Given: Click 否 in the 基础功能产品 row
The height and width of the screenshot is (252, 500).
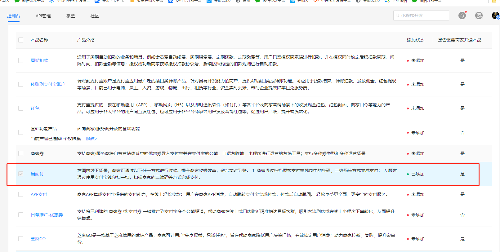Looking at the screenshot, I should click(462, 132).
